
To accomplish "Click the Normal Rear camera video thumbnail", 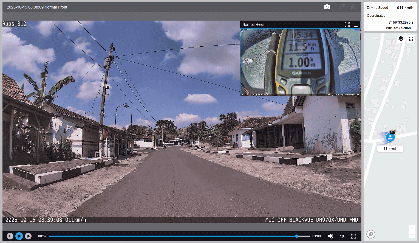I will click(300, 62).
